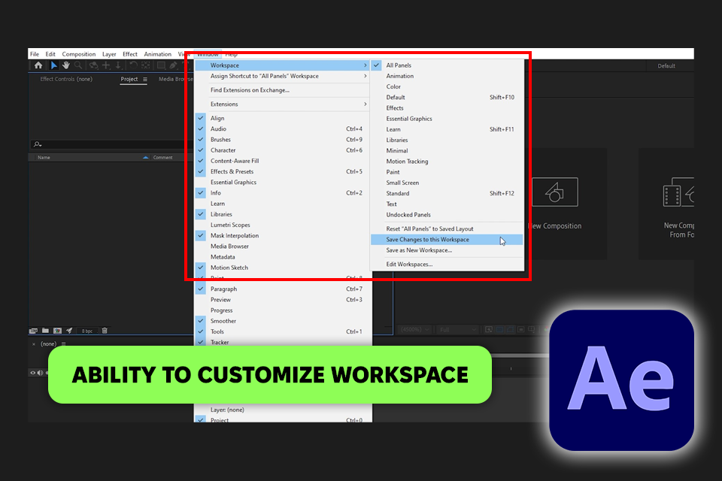Screen dimensions: 722x481
Task: Click the large New Composition icon
Action: [x=555, y=192]
